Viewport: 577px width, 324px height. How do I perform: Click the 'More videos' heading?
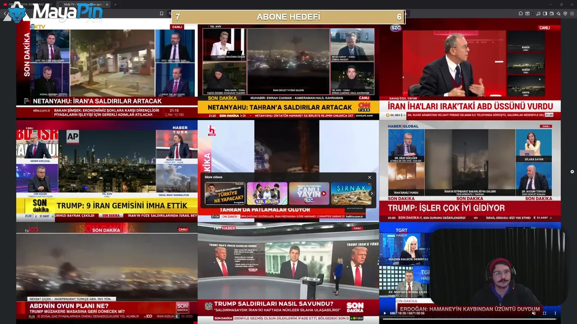[214, 177]
